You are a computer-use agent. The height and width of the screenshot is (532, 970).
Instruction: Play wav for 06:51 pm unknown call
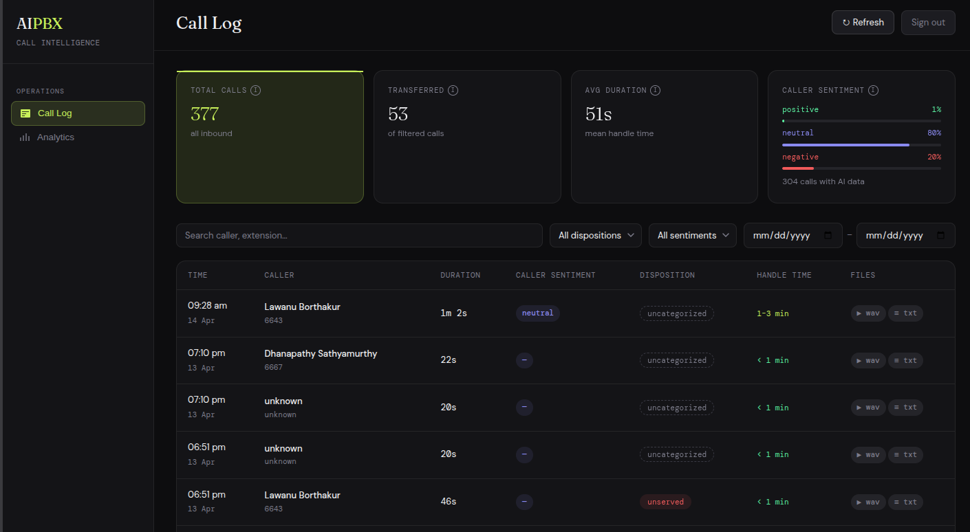[x=868, y=454]
